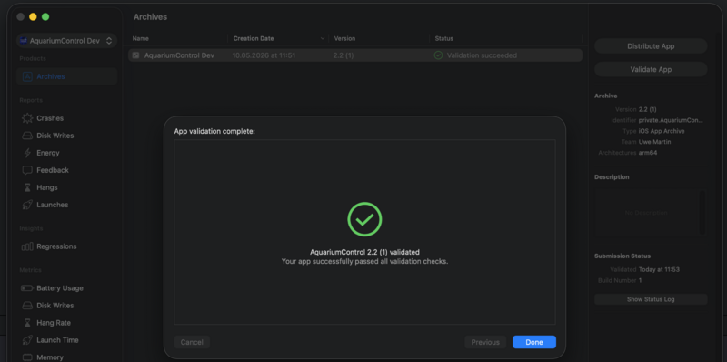Click the 2.2 (1) version cell in table
The image size is (727, 362).
point(344,55)
